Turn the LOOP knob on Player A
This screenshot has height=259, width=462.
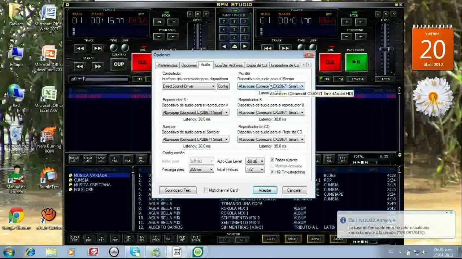tap(125, 47)
